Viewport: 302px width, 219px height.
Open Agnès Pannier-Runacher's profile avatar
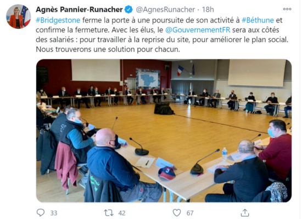18,16
